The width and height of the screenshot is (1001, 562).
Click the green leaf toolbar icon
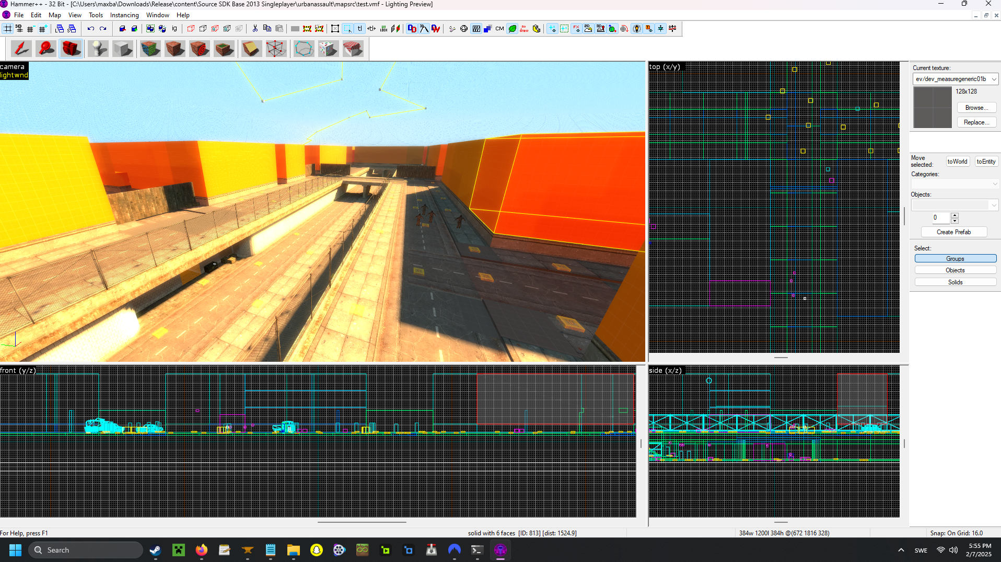click(512, 29)
